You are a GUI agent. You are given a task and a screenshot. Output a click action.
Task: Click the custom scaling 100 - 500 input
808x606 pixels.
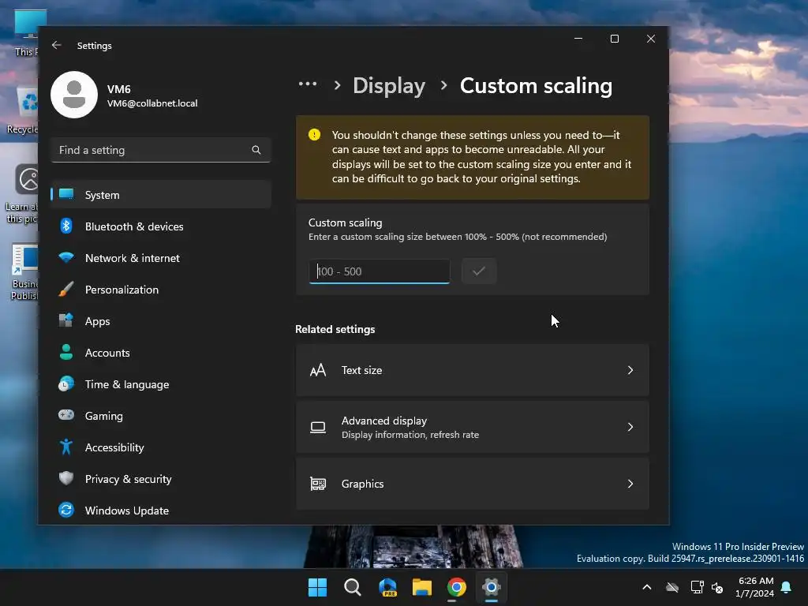(380, 271)
